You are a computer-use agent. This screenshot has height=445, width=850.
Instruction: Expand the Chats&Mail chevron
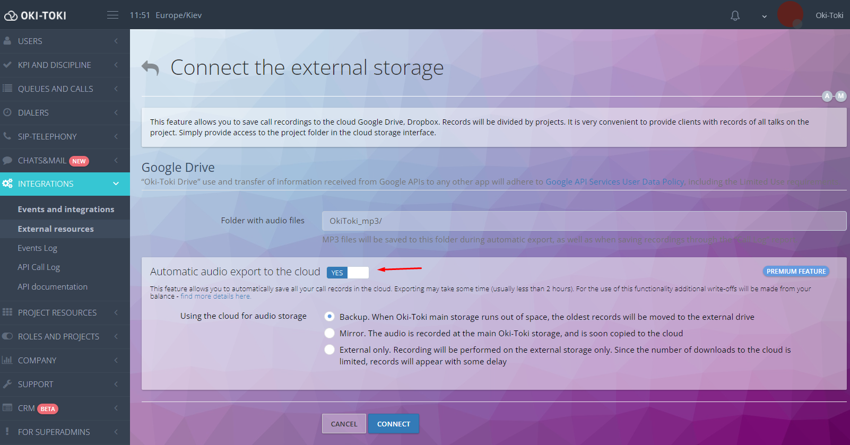point(116,160)
